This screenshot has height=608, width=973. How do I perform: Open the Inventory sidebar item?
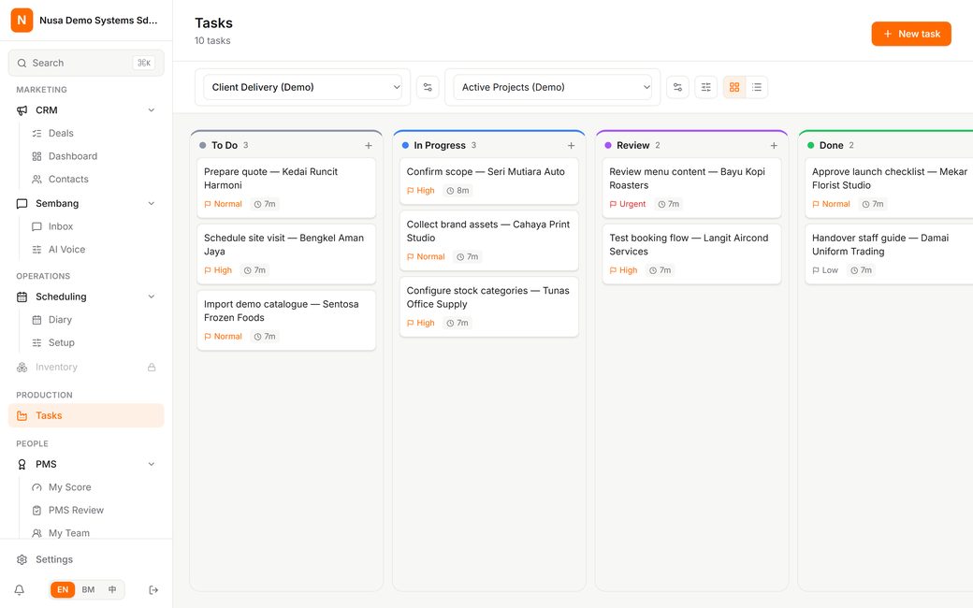pyautogui.click(x=86, y=368)
